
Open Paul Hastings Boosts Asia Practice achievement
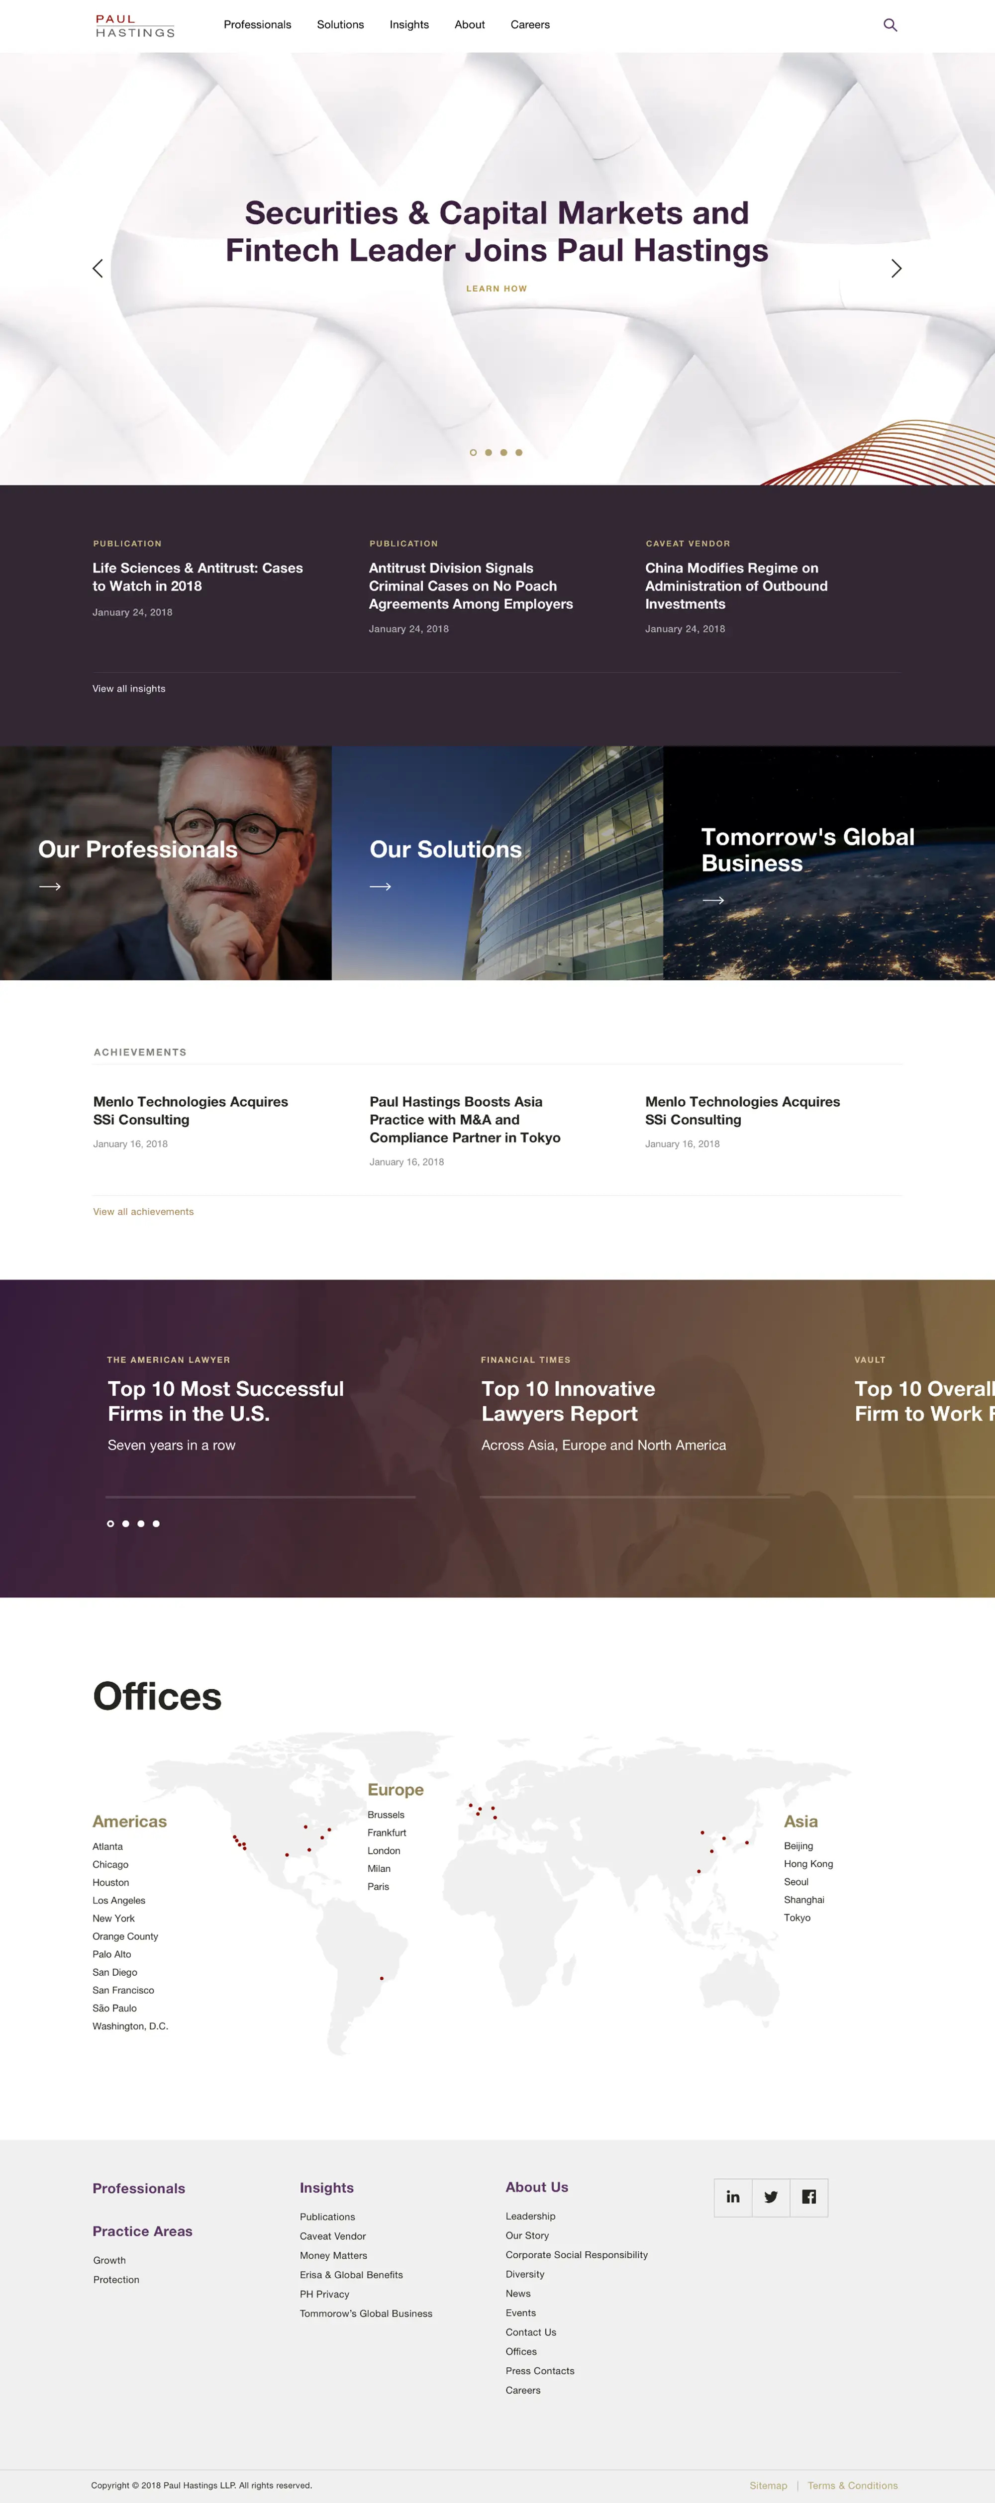click(x=465, y=1119)
